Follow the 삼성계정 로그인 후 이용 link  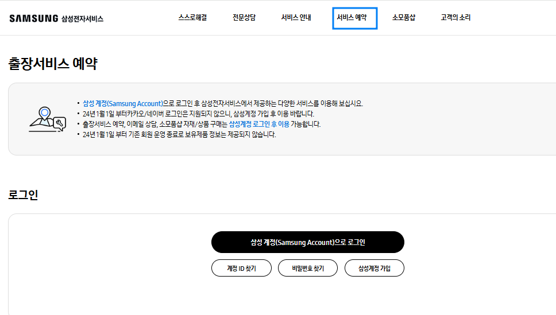[259, 124]
